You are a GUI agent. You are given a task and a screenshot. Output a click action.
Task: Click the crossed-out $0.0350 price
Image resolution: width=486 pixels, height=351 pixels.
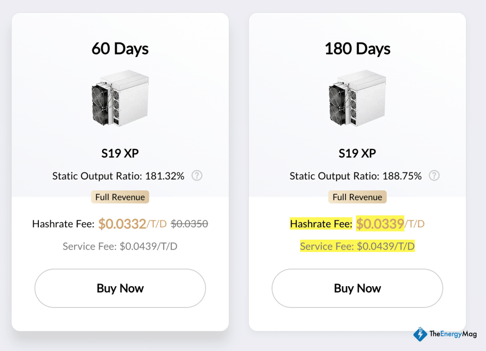[x=189, y=224]
